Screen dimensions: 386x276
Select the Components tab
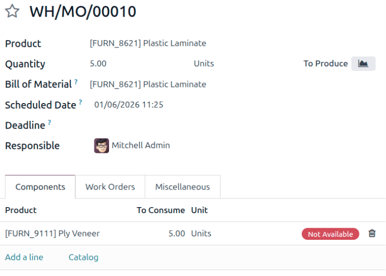click(40, 187)
